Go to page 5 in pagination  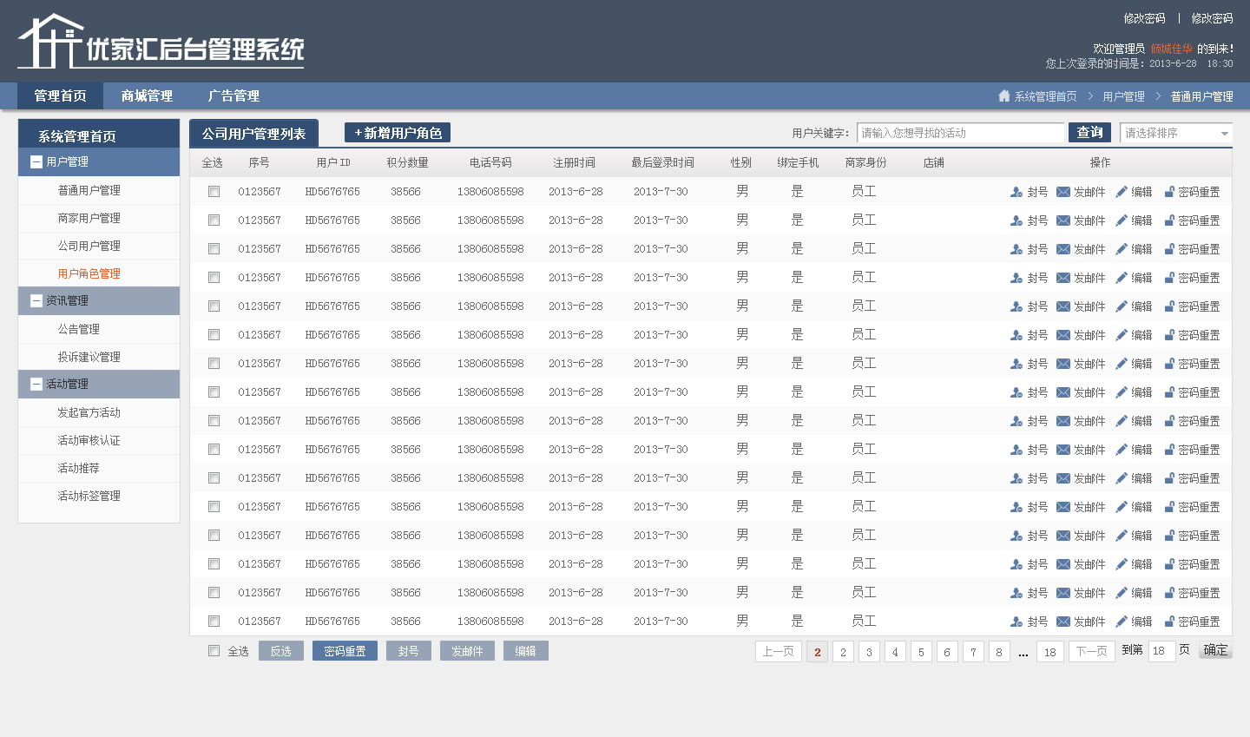pos(921,652)
